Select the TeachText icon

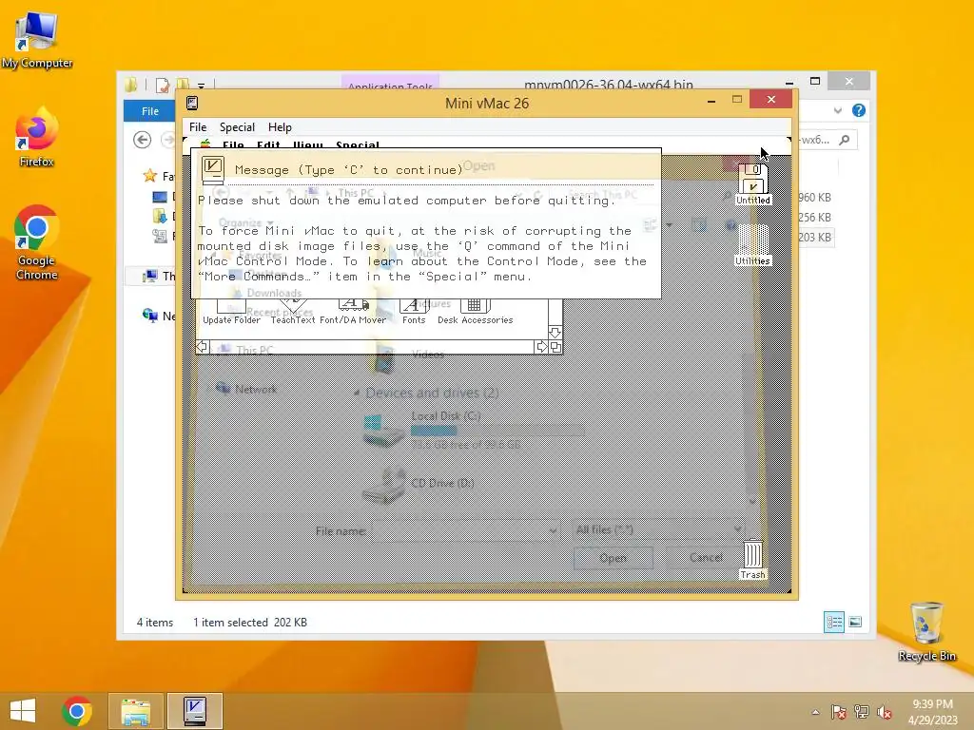293,312
